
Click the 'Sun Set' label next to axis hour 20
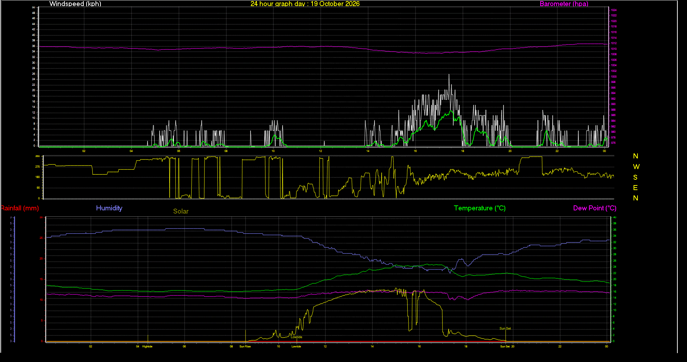coord(505,346)
